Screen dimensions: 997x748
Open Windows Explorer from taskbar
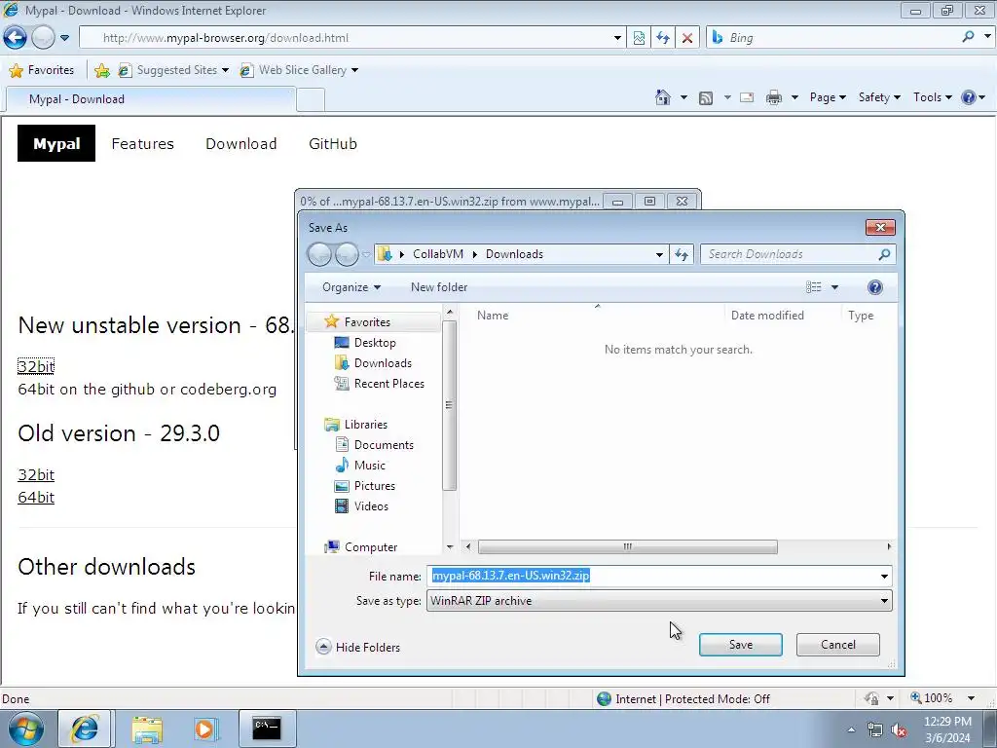click(x=147, y=729)
